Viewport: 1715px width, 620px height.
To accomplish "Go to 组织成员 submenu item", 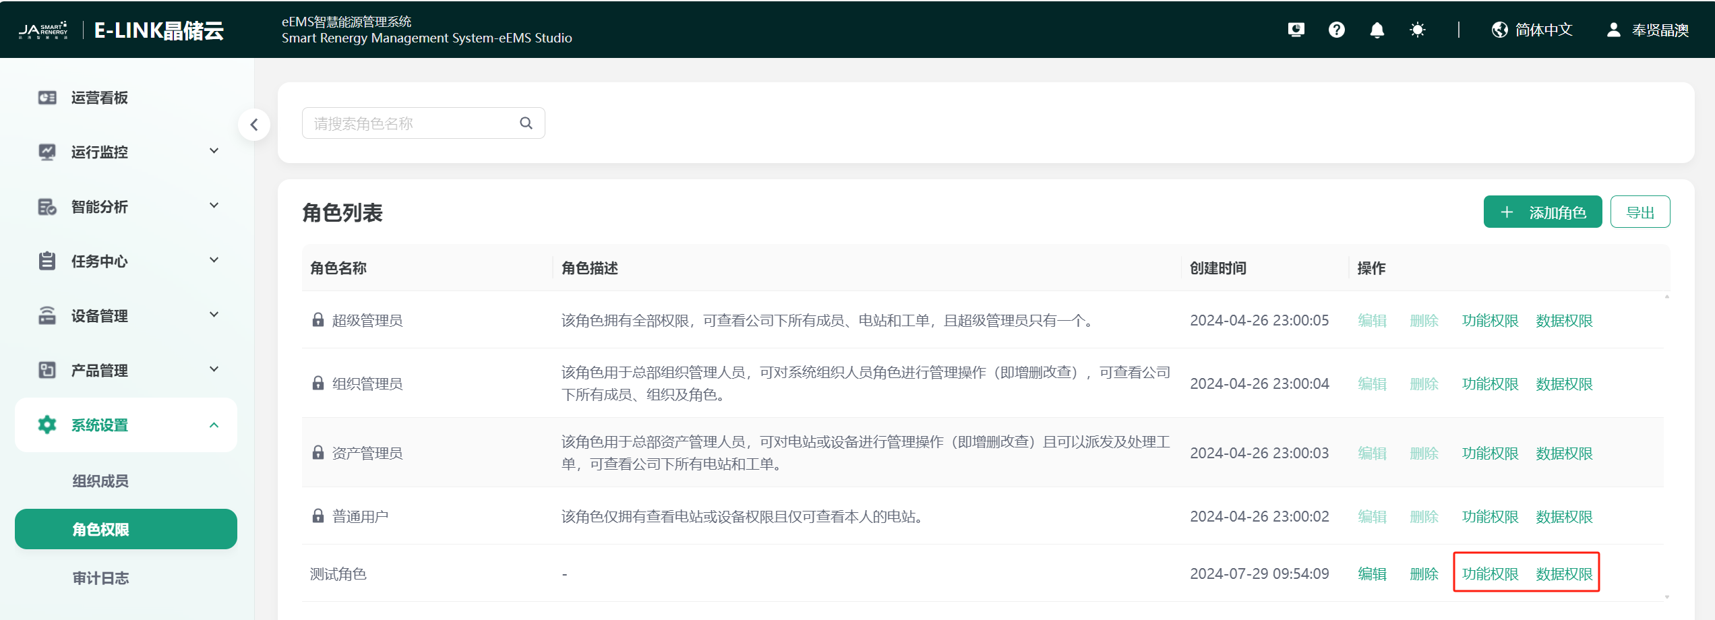I will coord(100,481).
